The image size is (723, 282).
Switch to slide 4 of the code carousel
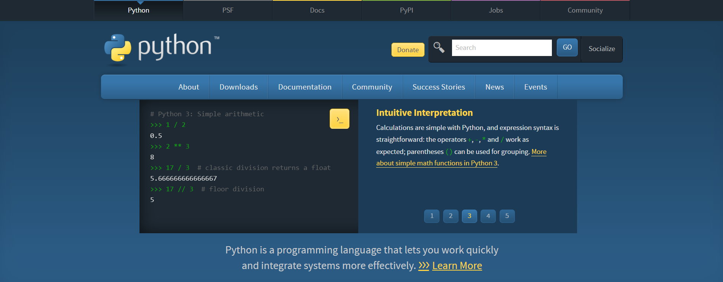[x=488, y=216]
